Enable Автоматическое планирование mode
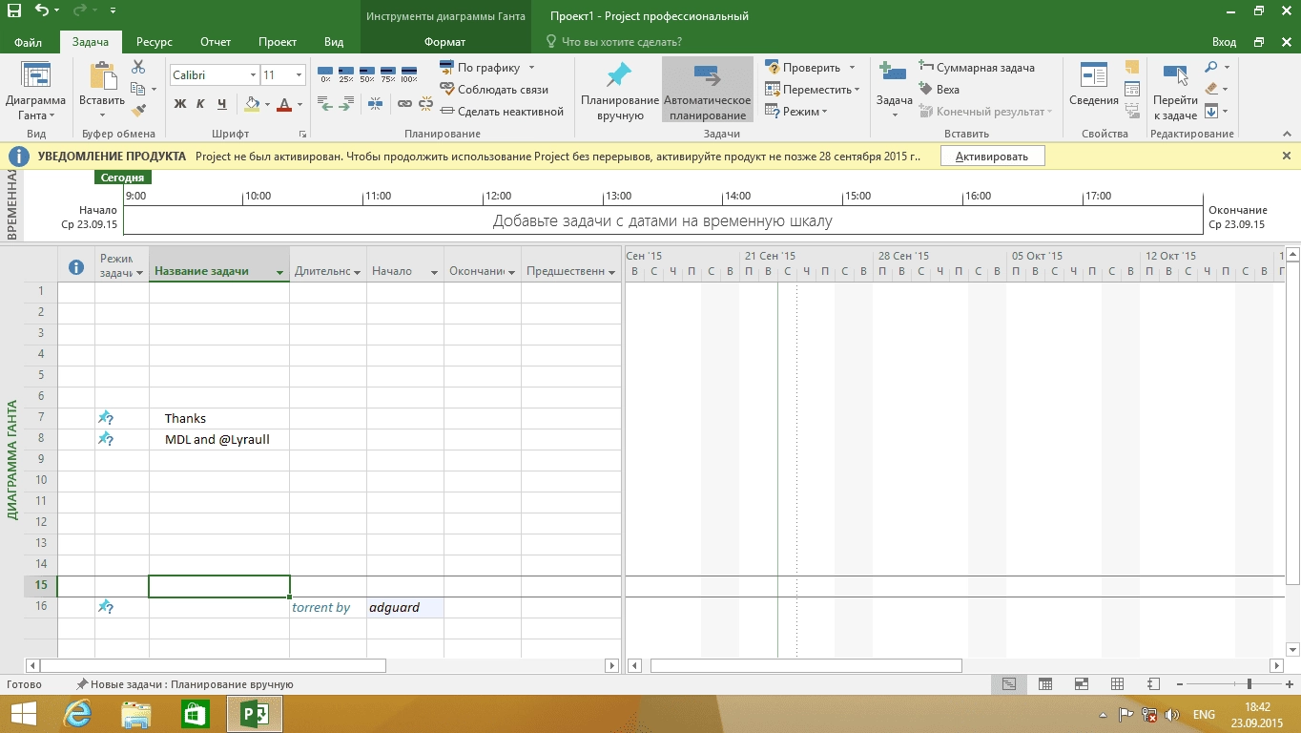This screenshot has width=1301, height=733. click(x=707, y=92)
